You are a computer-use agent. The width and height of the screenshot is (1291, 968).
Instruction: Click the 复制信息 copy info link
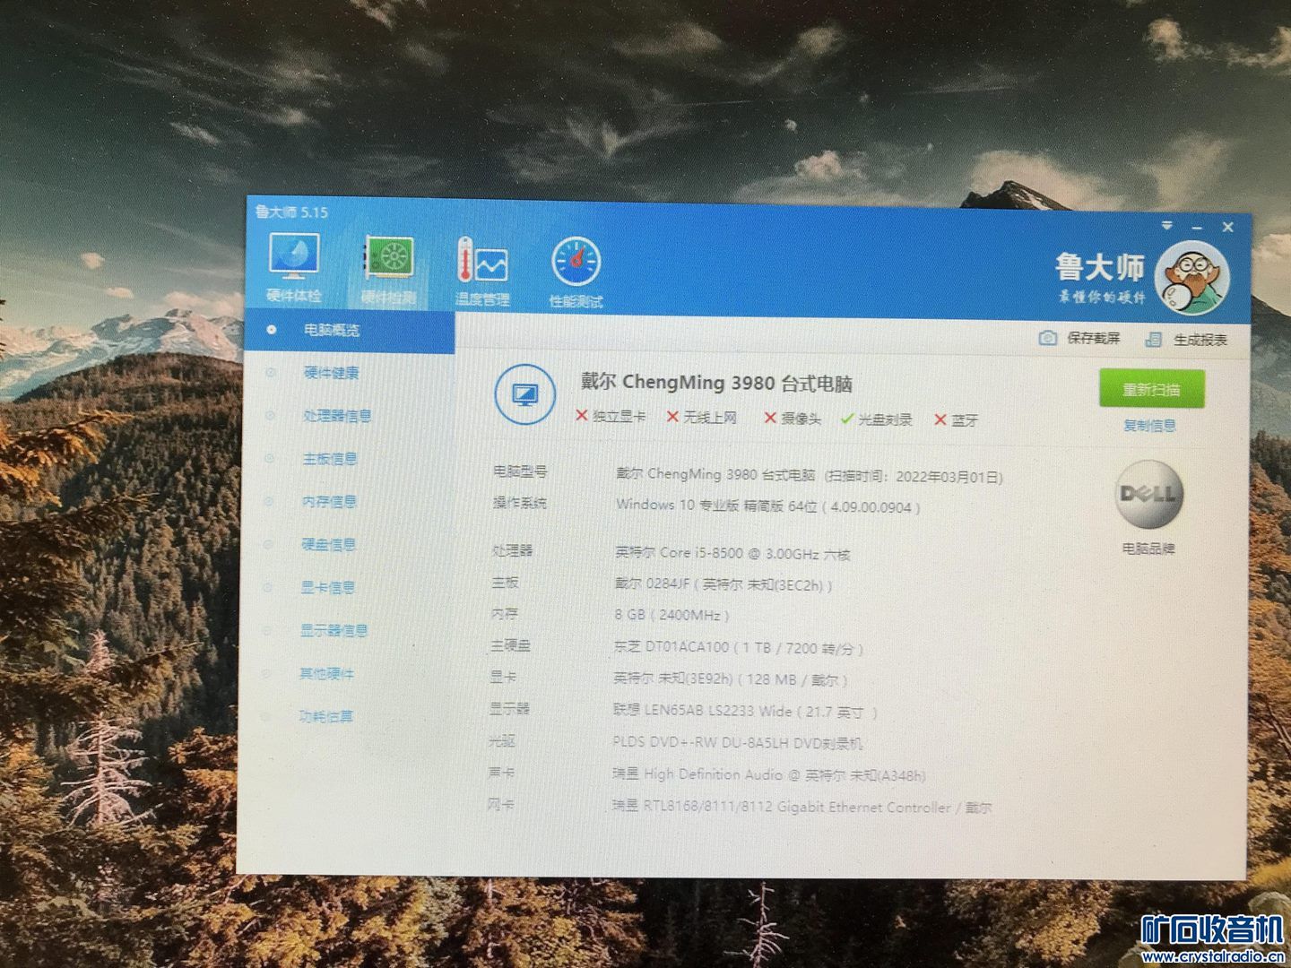tap(1150, 426)
